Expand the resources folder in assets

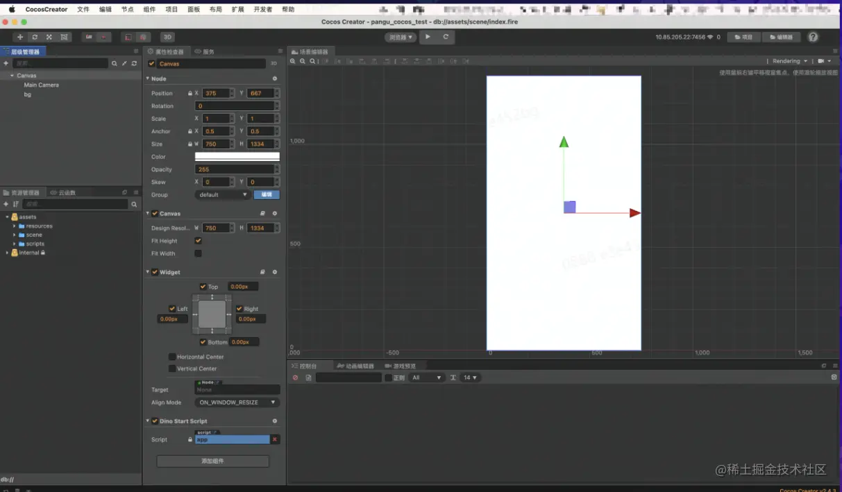click(x=15, y=226)
